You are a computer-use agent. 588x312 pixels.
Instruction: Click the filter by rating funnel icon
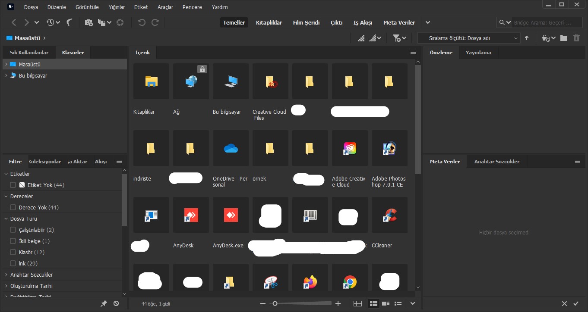[397, 38]
